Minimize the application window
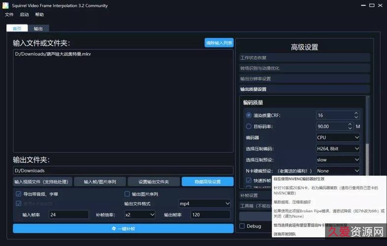Screen dimensions: 387x246 point(363,5)
